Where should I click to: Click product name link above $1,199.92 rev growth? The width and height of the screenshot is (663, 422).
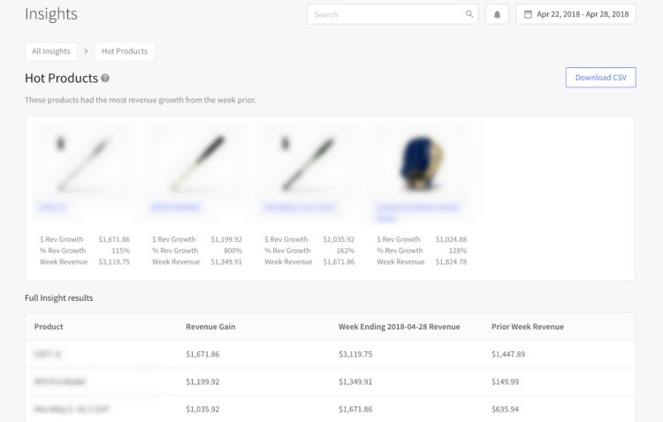(177, 207)
